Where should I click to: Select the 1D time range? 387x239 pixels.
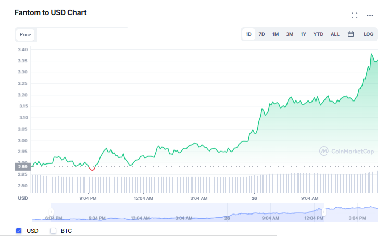248,34
